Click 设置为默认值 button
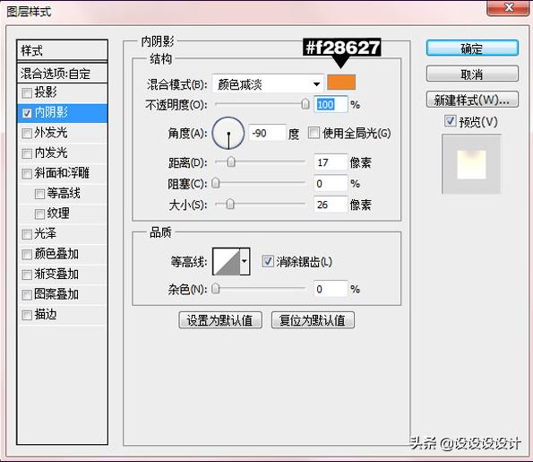This screenshot has width=533, height=462. (x=220, y=320)
